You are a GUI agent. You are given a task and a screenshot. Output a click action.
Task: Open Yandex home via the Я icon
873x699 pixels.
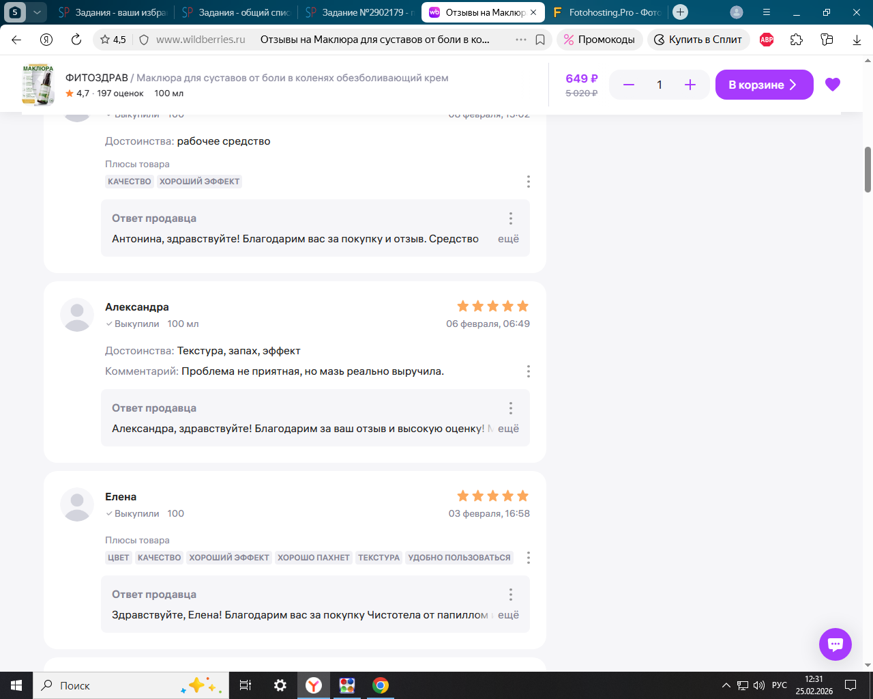(x=46, y=40)
